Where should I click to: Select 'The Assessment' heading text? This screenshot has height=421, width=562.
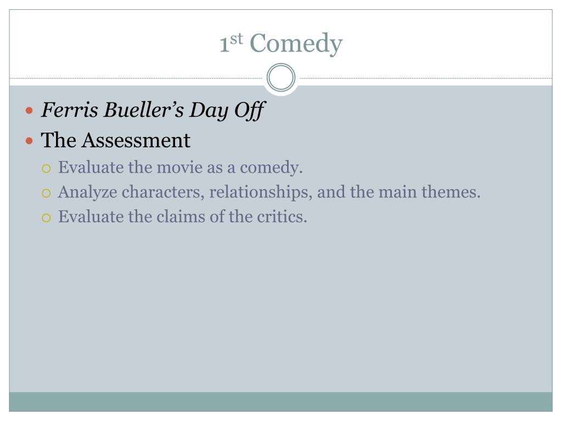(115, 140)
